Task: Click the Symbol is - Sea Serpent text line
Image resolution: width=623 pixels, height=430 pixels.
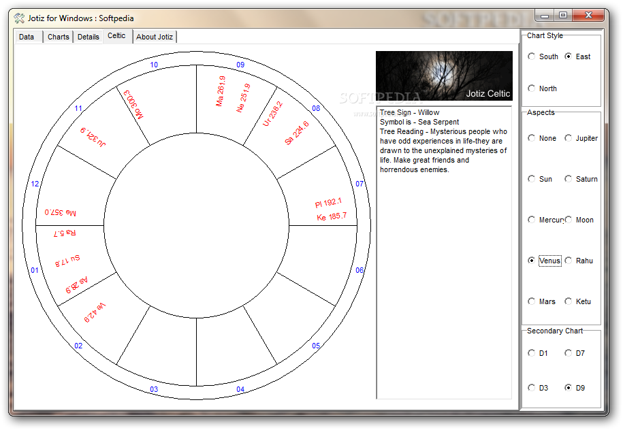Action: coord(419,122)
